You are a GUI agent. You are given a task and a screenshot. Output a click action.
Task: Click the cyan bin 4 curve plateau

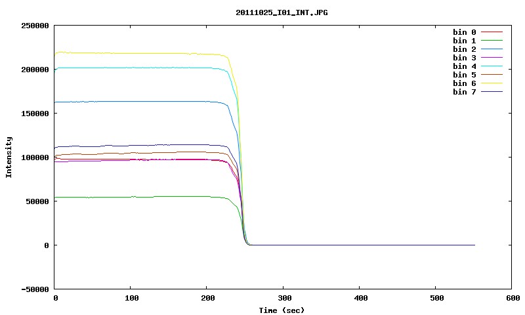click(140, 68)
